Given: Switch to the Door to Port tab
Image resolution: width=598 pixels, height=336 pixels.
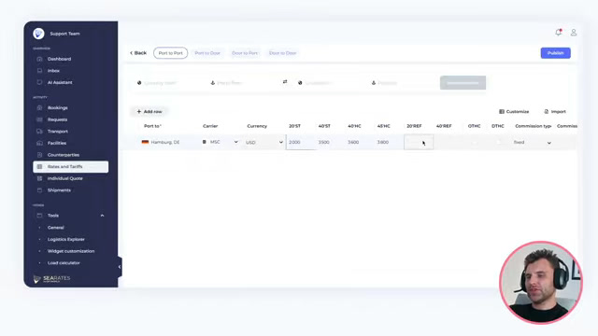Looking at the screenshot, I should [x=245, y=53].
